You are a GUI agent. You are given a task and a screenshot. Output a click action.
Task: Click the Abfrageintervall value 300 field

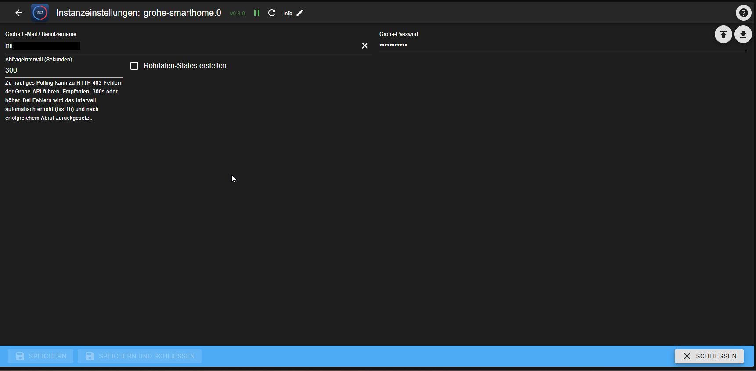[64, 70]
